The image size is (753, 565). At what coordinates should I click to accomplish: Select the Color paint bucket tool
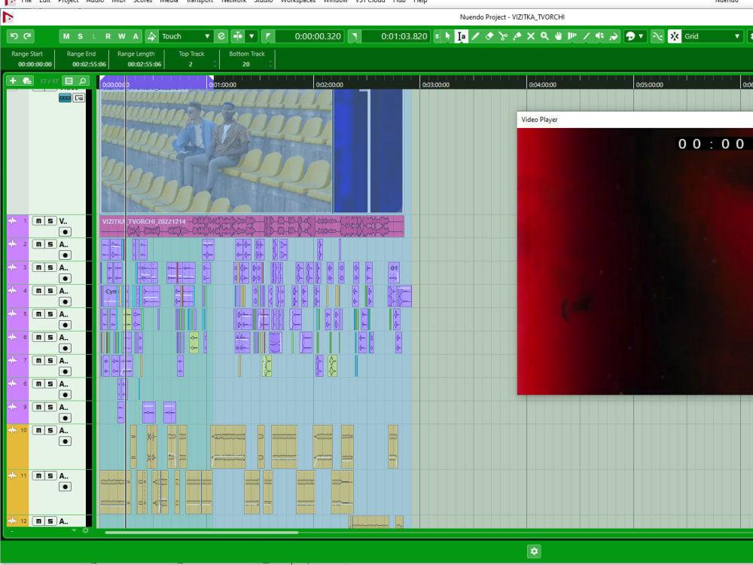point(614,36)
